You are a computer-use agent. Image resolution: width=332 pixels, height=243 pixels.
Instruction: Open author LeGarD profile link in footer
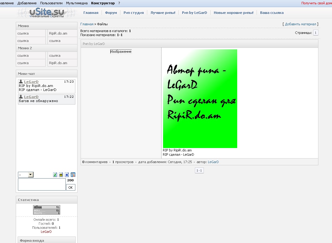213,162
